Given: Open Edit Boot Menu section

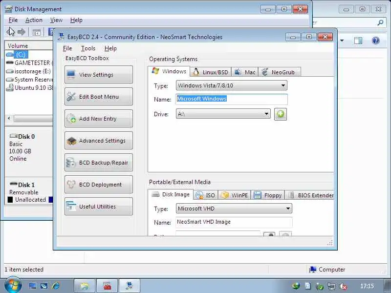Looking at the screenshot, I should click(99, 96).
